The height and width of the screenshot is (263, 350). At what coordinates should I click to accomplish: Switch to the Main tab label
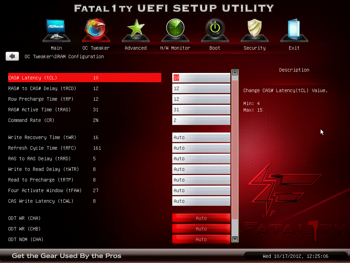(x=56, y=48)
